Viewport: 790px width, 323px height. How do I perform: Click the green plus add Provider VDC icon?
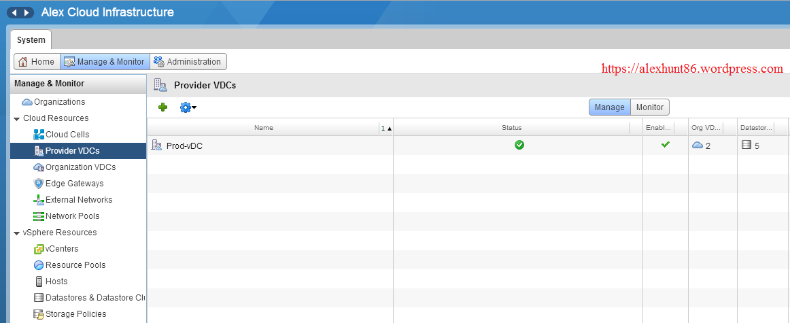pyautogui.click(x=162, y=107)
